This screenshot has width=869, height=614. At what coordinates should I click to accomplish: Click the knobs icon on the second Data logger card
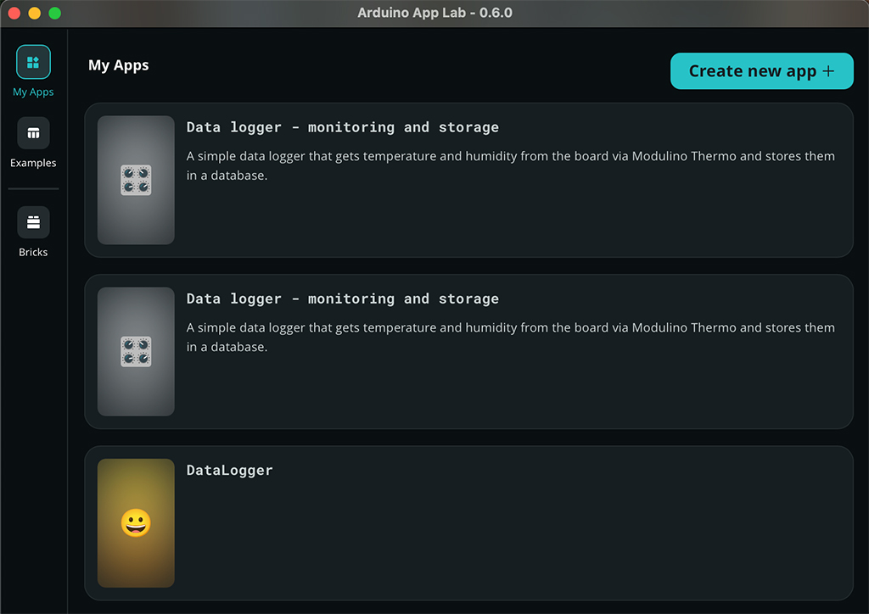click(136, 351)
